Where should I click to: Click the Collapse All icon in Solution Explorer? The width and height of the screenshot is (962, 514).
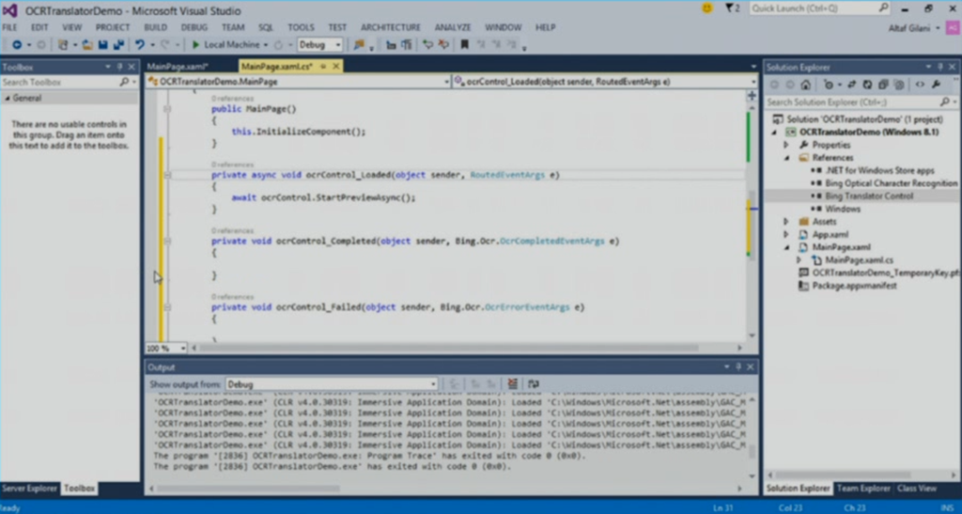(x=883, y=85)
